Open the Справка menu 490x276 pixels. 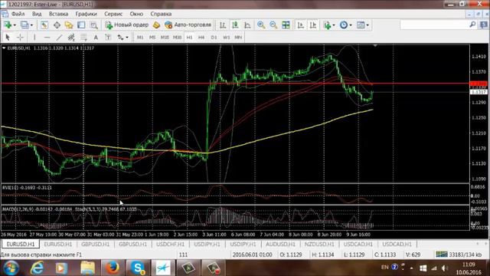point(161,14)
